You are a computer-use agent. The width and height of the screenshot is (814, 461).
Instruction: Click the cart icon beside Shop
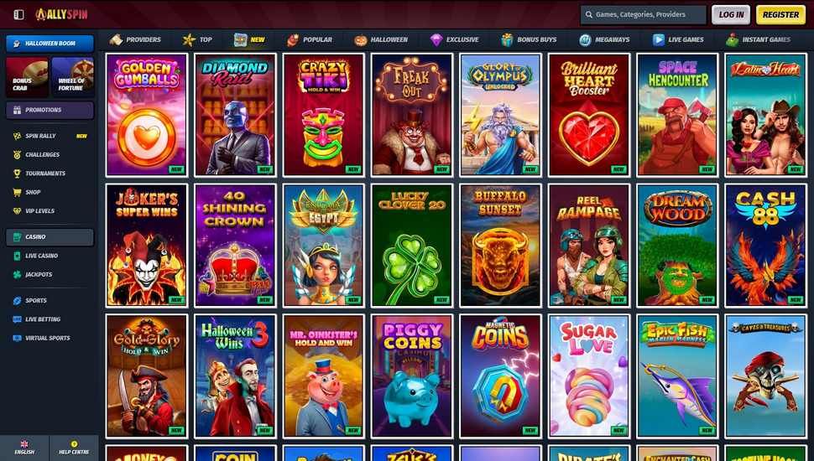[17, 192]
